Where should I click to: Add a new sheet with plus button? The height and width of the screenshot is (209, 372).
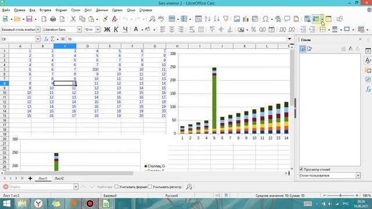(30, 178)
